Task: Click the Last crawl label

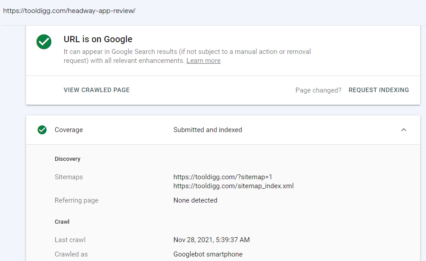Action: coord(70,240)
